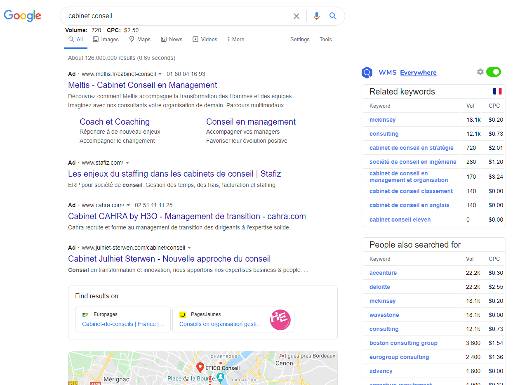This screenshot has width=520, height=385.
Task: Click CPC column header in Related keywords
Action: [x=494, y=106]
